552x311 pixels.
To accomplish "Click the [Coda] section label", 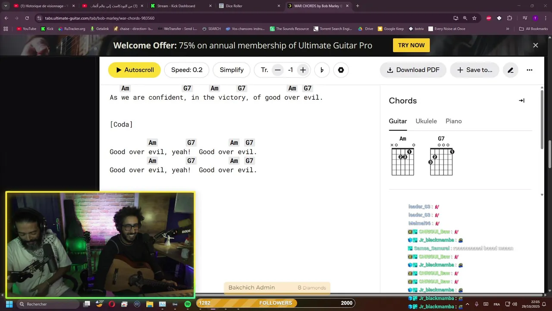I will (121, 124).
